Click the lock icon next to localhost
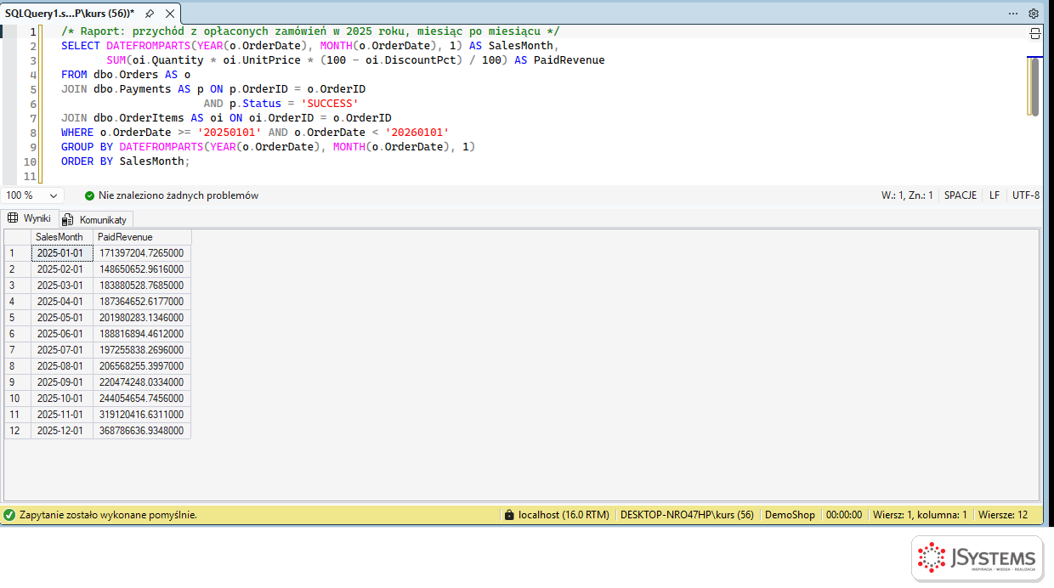The image size is (1054, 588). click(509, 515)
